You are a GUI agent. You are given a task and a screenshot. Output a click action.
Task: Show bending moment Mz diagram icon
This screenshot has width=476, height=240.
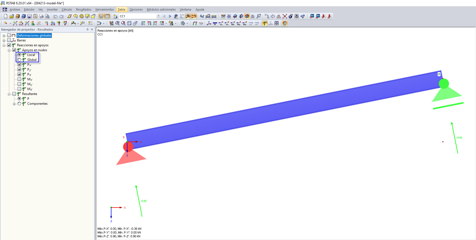245,24
